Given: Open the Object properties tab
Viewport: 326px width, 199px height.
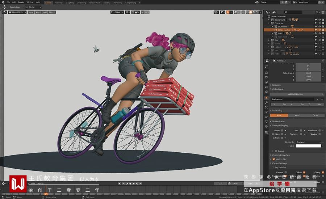Looking at the screenshot, I should coord(266,98).
